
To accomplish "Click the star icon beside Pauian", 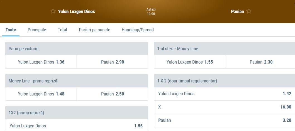I will click(x=249, y=11).
